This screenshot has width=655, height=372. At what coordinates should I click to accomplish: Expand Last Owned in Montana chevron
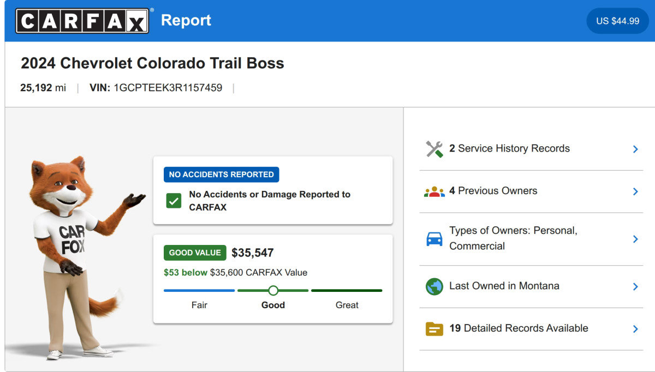click(x=635, y=286)
